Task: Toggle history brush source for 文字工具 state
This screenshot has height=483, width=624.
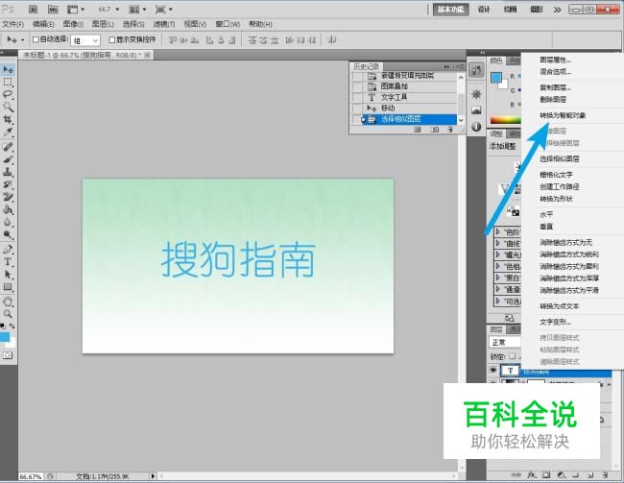Action: click(x=357, y=97)
